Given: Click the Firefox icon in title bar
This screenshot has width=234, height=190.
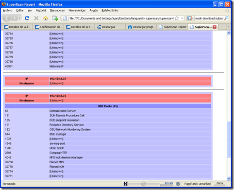Looking at the screenshot, I should pyautogui.click(x=4, y=4).
